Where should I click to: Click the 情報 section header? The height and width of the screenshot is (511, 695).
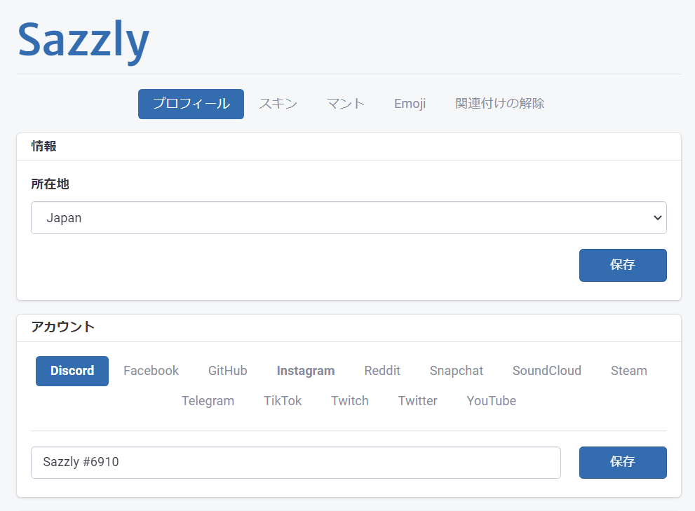[43, 147]
